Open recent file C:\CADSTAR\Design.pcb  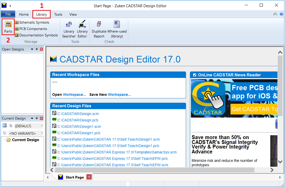[78, 120]
